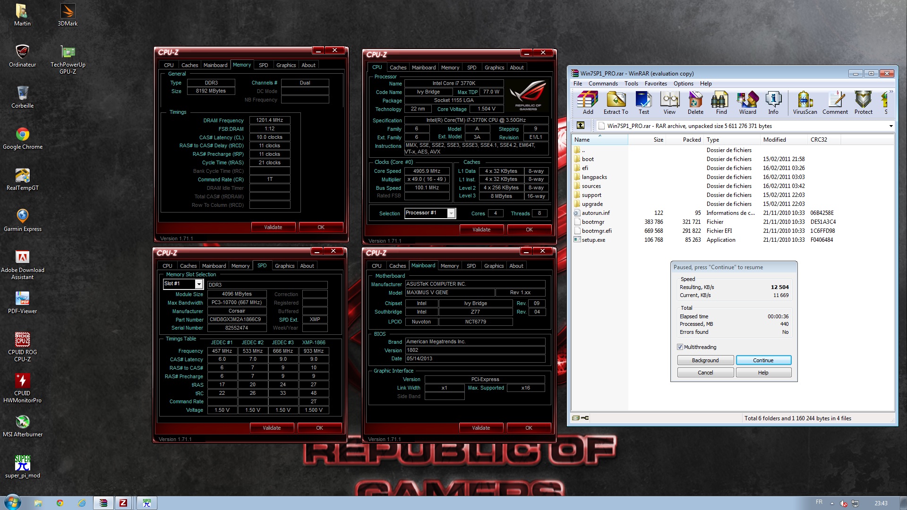Click the CMD8GX3M2A1866C9 part number field
907x510 pixels.
pos(237,320)
